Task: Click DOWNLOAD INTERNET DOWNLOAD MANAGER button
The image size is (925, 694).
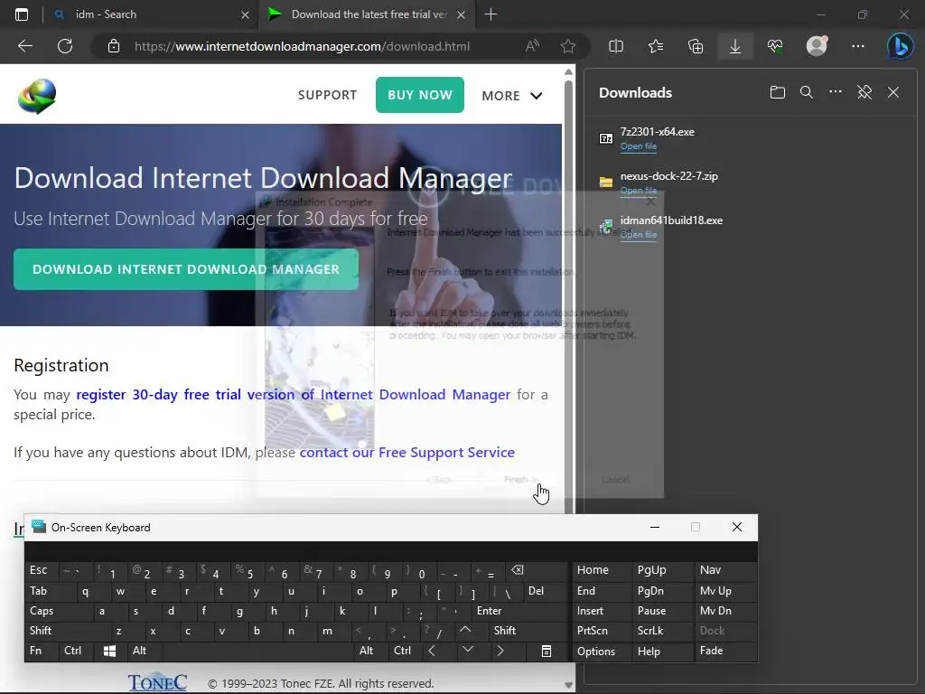Action: click(x=186, y=269)
